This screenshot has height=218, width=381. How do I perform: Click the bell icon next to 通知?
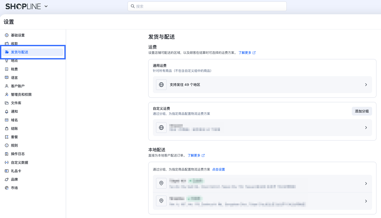[7, 112]
